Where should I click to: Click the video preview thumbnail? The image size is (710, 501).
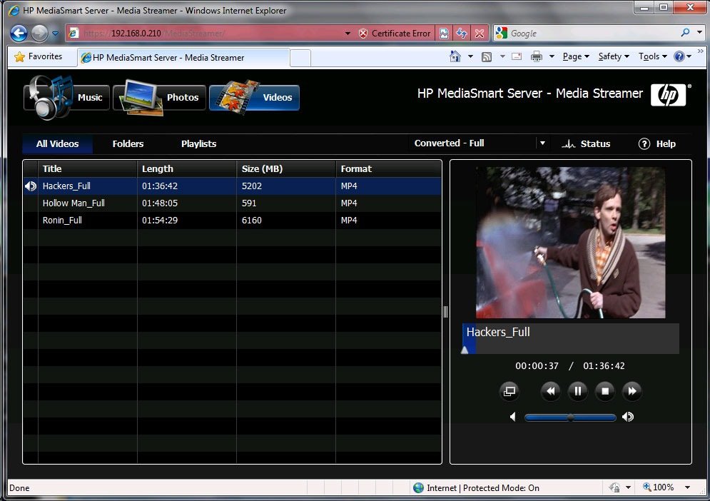tap(571, 243)
